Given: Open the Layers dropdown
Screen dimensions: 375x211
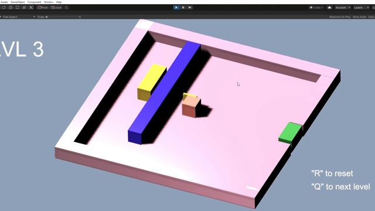Looking at the screenshot, I should pyautogui.click(x=361, y=8).
